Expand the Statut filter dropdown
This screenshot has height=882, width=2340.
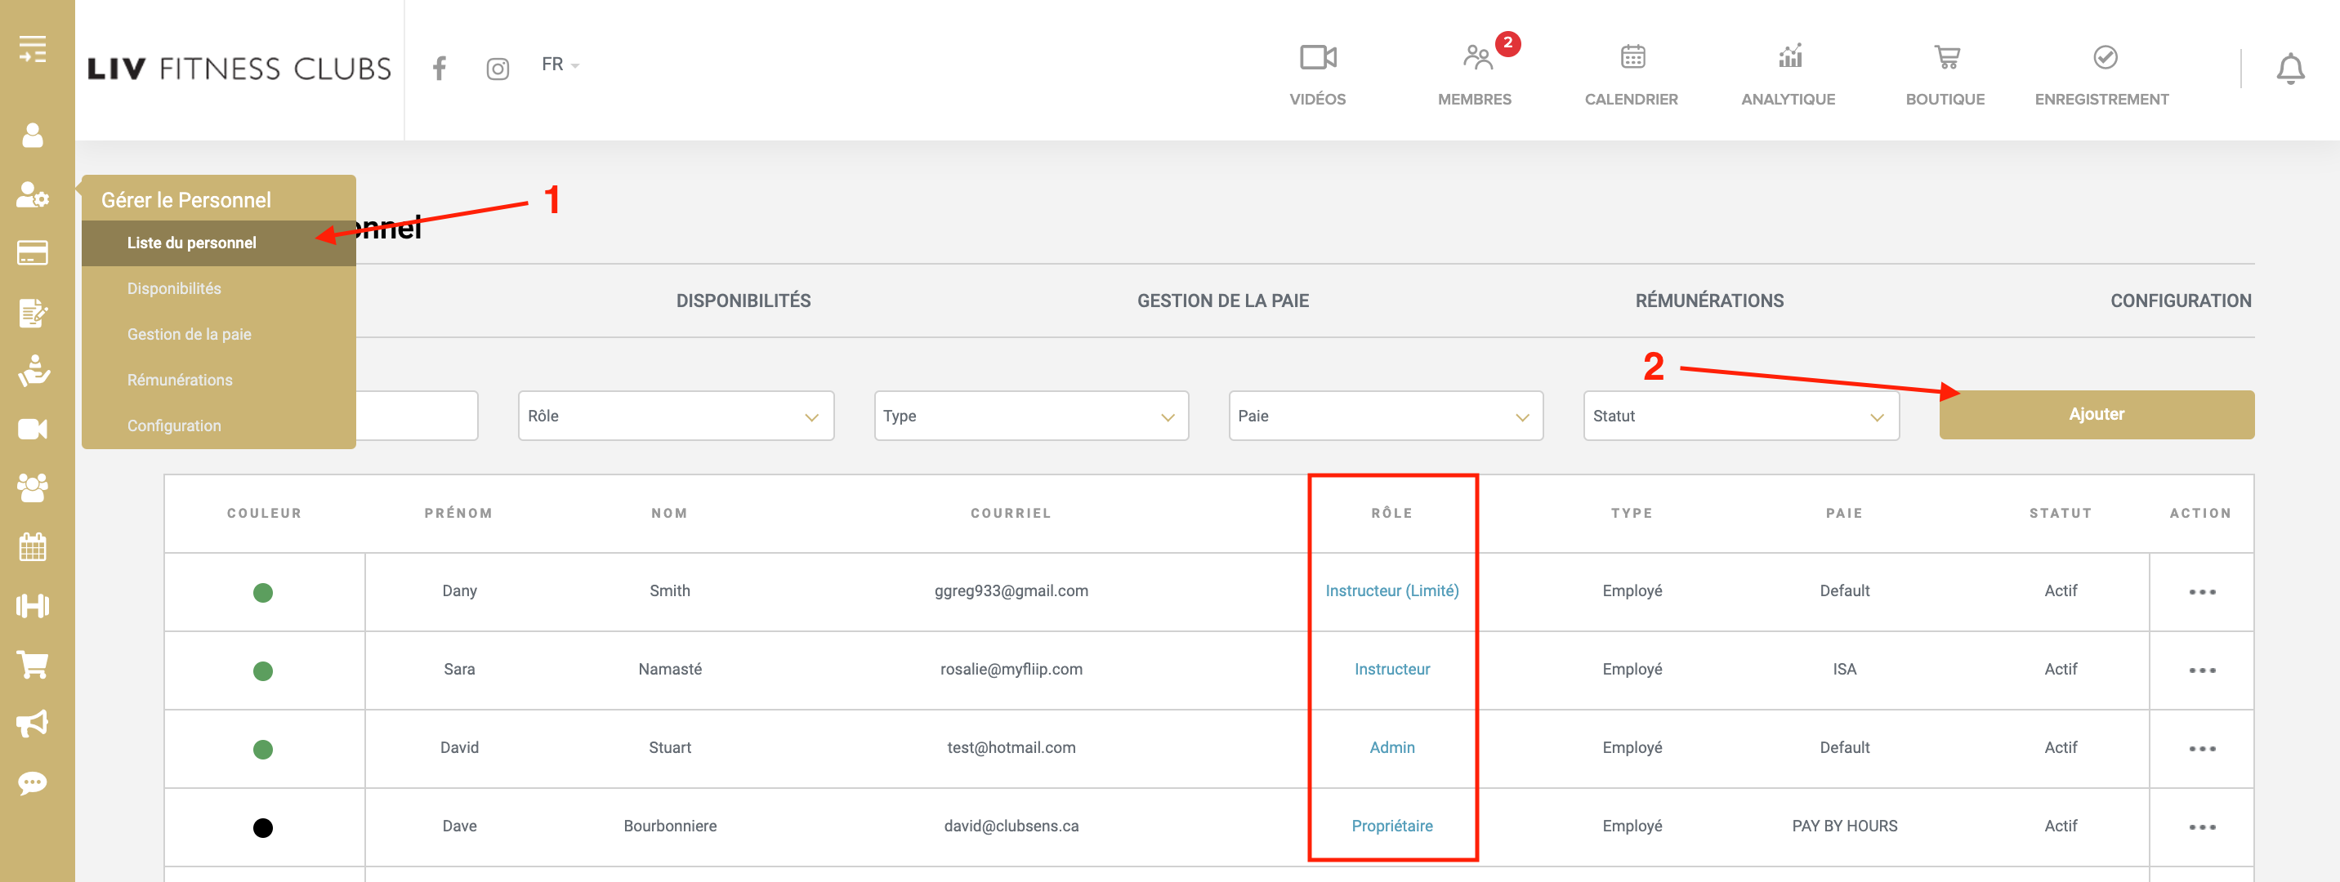[x=1739, y=416]
